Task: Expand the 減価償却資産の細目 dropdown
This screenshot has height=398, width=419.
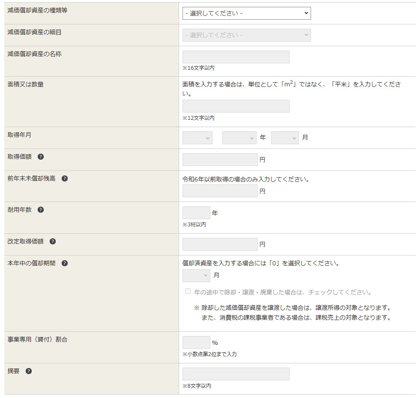Action: point(246,35)
